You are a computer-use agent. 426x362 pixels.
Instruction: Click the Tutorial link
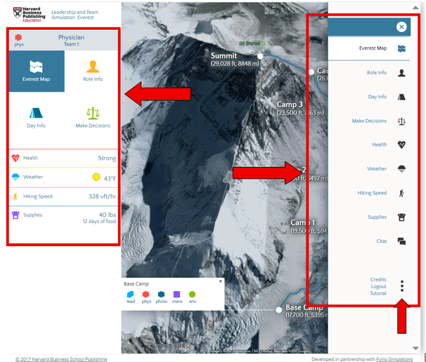[378, 293]
